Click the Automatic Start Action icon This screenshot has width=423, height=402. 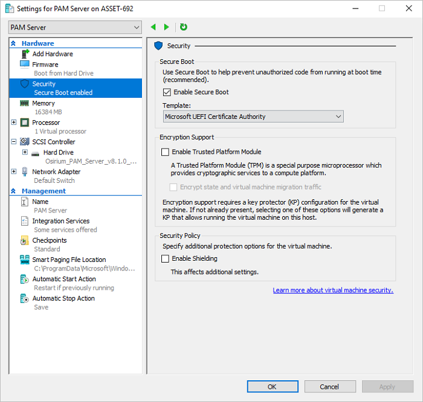pos(25,279)
